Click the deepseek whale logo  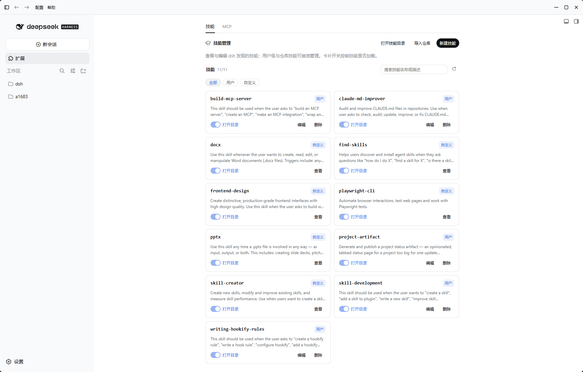(x=20, y=27)
